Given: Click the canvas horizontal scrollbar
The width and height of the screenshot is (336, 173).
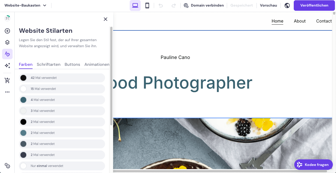Looking at the screenshot, I should [220, 171].
